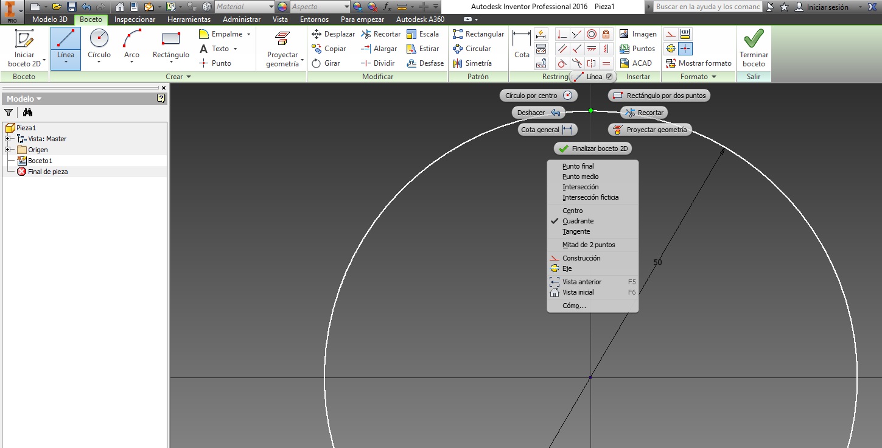This screenshot has width=882, height=448.
Task: Select the Círculo tool in ribbon
Action: pos(99,47)
